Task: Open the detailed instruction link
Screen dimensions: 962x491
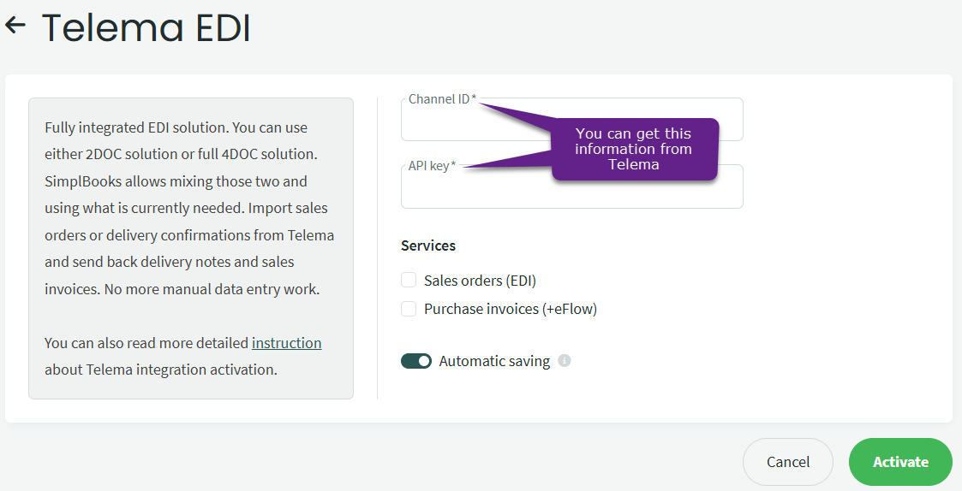Action: click(x=286, y=343)
